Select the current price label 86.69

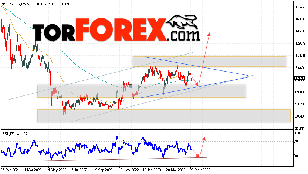(300, 78)
